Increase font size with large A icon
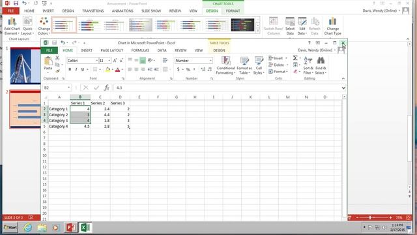417x235 pixels. click(x=115, y=61)
